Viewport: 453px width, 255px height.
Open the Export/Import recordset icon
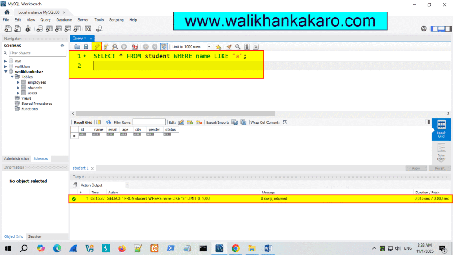pyautogui.click(x=235, y=122)
